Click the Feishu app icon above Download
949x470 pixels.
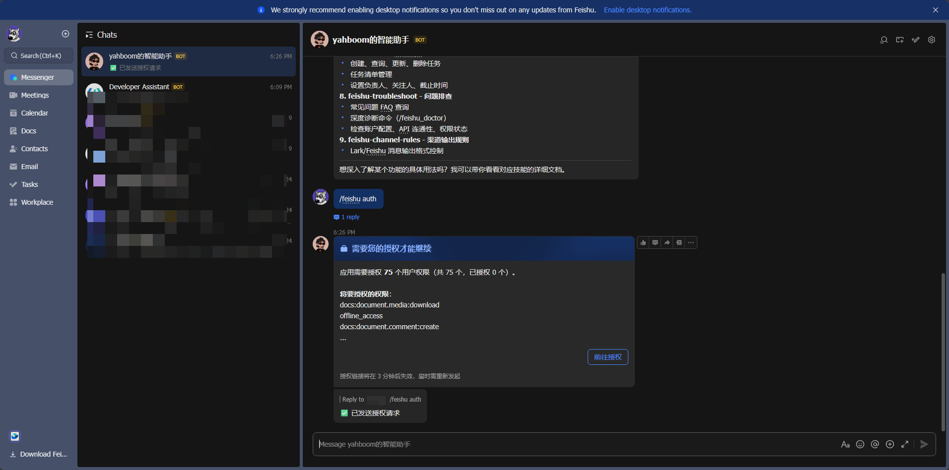click(15, 436)
